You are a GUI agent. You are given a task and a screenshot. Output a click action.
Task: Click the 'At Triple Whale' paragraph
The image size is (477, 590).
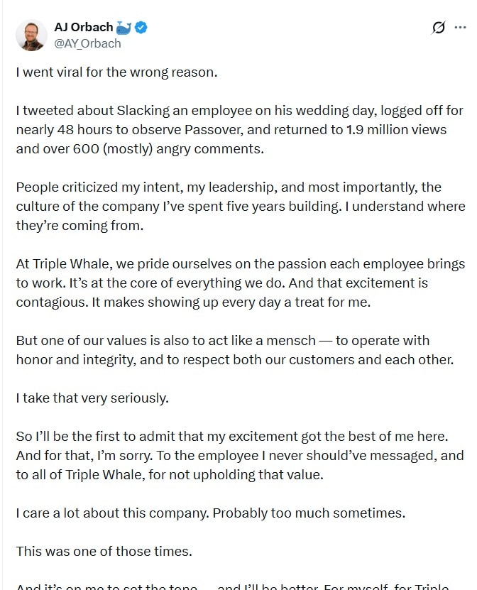(240, 283)
